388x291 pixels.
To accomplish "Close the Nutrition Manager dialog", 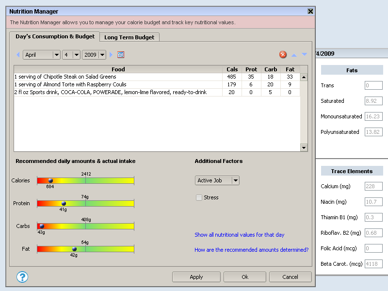I will [x=310, y=11].
